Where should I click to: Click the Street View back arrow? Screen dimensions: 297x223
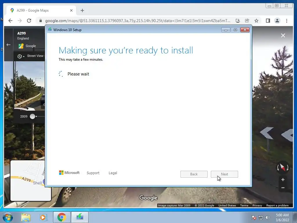click(x=8, y=45)
